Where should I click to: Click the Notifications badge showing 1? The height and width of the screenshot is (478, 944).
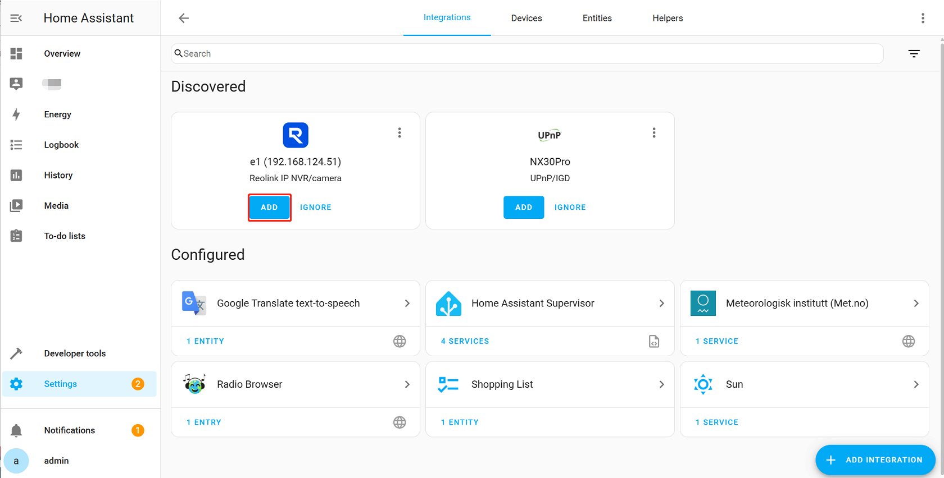[138, 430]
